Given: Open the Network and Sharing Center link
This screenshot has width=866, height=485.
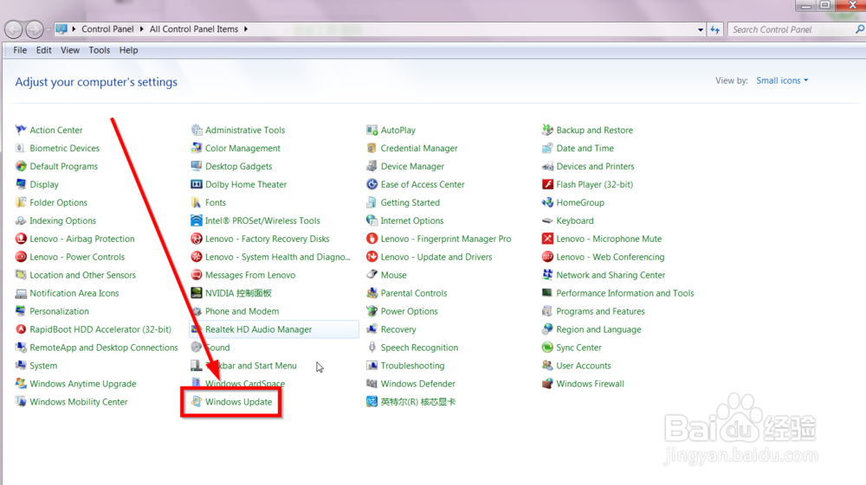Looking at the screenshot, I should pos(611,275).
